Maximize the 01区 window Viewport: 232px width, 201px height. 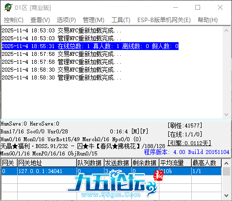(198, 7)
